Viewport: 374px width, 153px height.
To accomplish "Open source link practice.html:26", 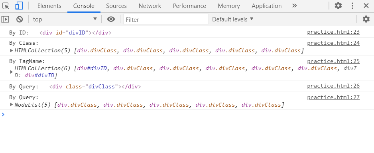I will (x=333, y=86).
